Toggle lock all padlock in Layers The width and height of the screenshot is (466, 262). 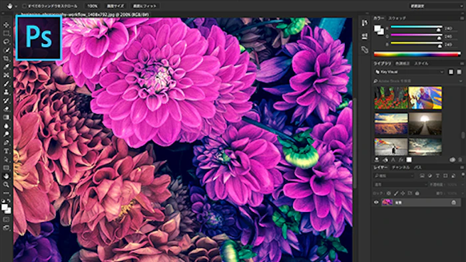point(417,193)
